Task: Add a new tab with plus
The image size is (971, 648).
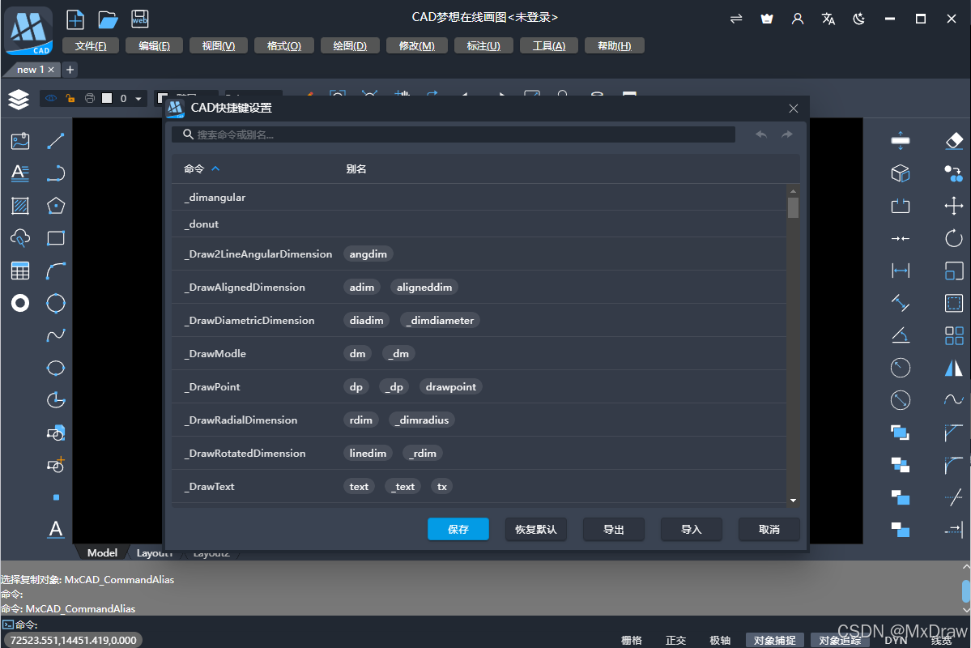Action: pos(70,70)
